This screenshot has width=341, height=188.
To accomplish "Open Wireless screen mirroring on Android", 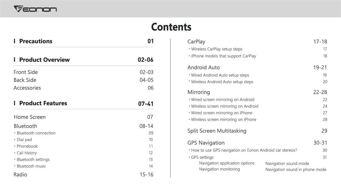I will pyautogui.click(x=225, y=106).
